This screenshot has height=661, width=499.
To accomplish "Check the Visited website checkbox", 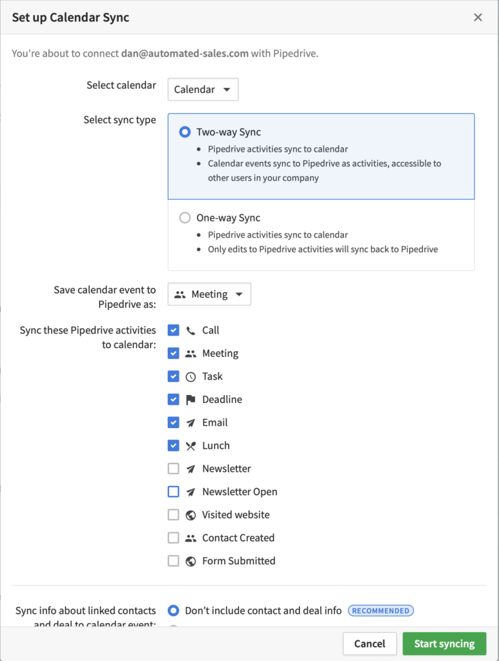I will 173,514.
